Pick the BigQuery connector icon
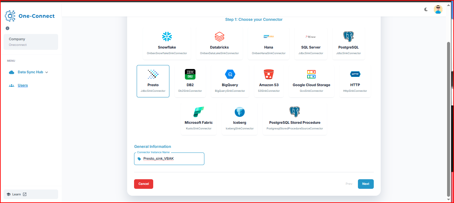Viewport: 454px width, 203px height. (x=230, y=74)
